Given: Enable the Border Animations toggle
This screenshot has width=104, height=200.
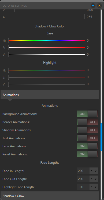Looking at the screenshot, I should click(x=87, y=122).
